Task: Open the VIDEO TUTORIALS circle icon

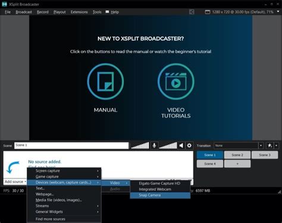Action: tap(176, 81)
